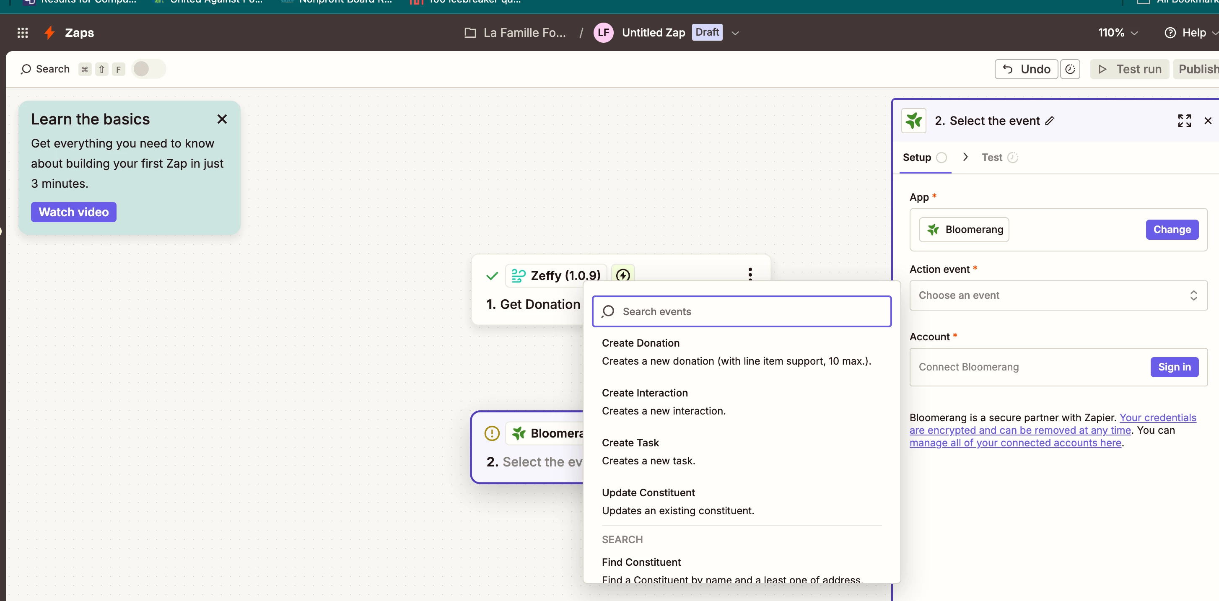Open manage connected accounts link

1015,443
